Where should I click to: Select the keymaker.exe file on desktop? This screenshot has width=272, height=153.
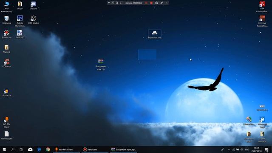155,34
